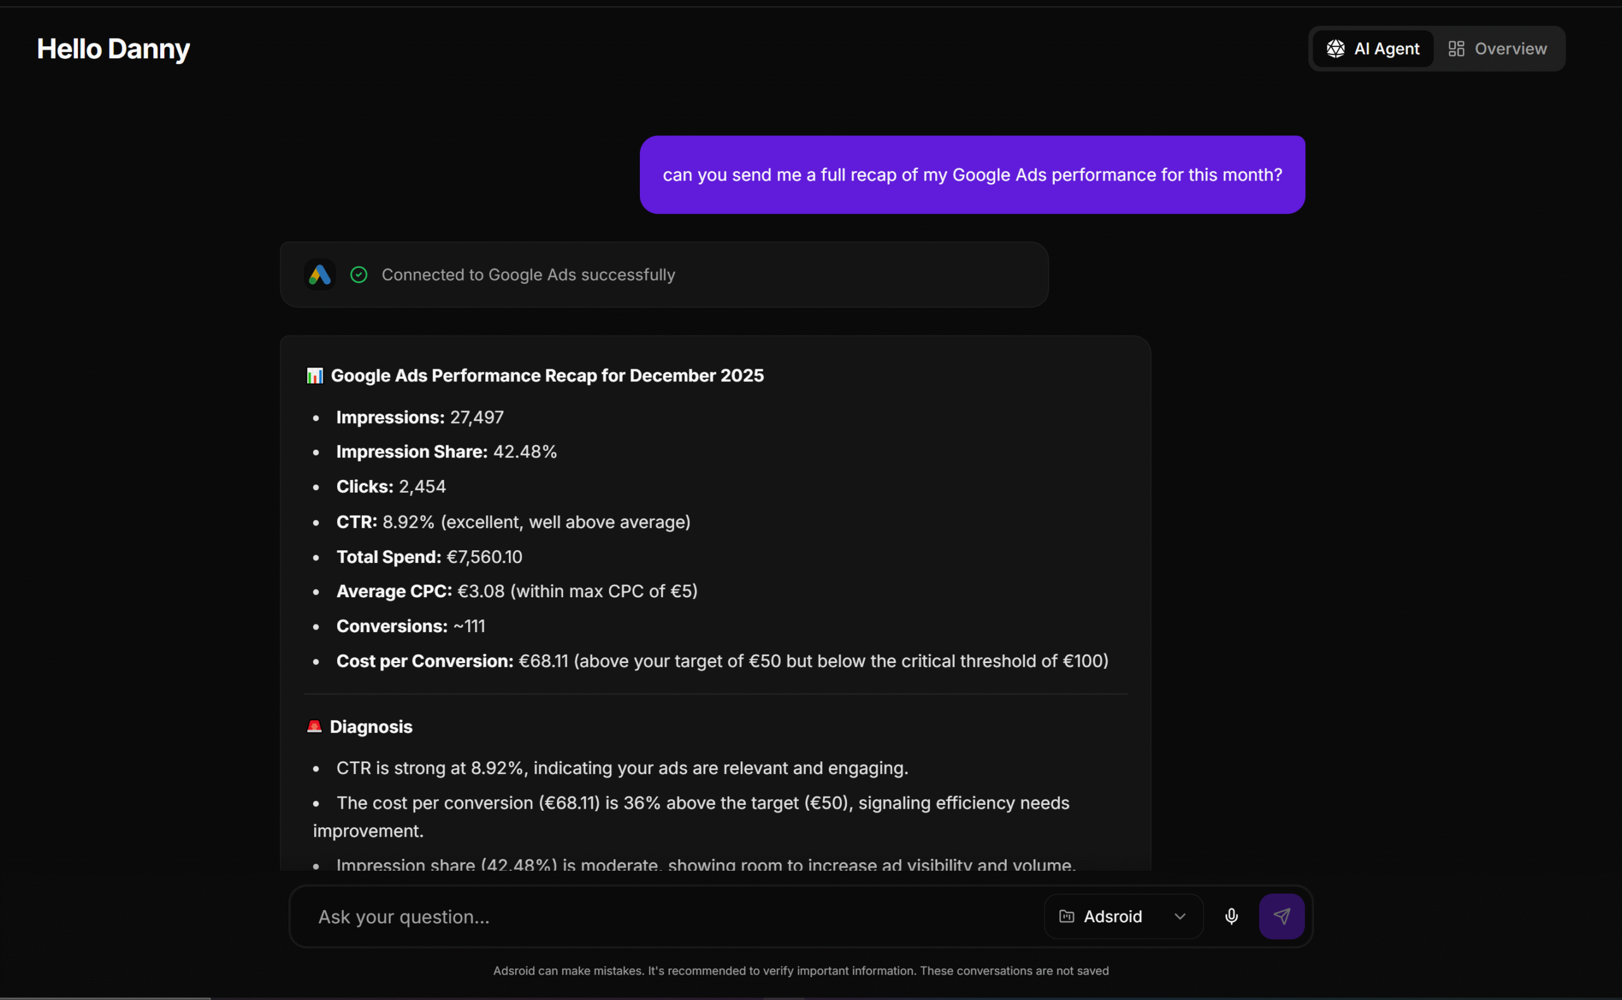Image resolution: width=1622 pixels, height=1000 pixels.
Task: Click the green success checkmark icon
Action: coord(359,274)
